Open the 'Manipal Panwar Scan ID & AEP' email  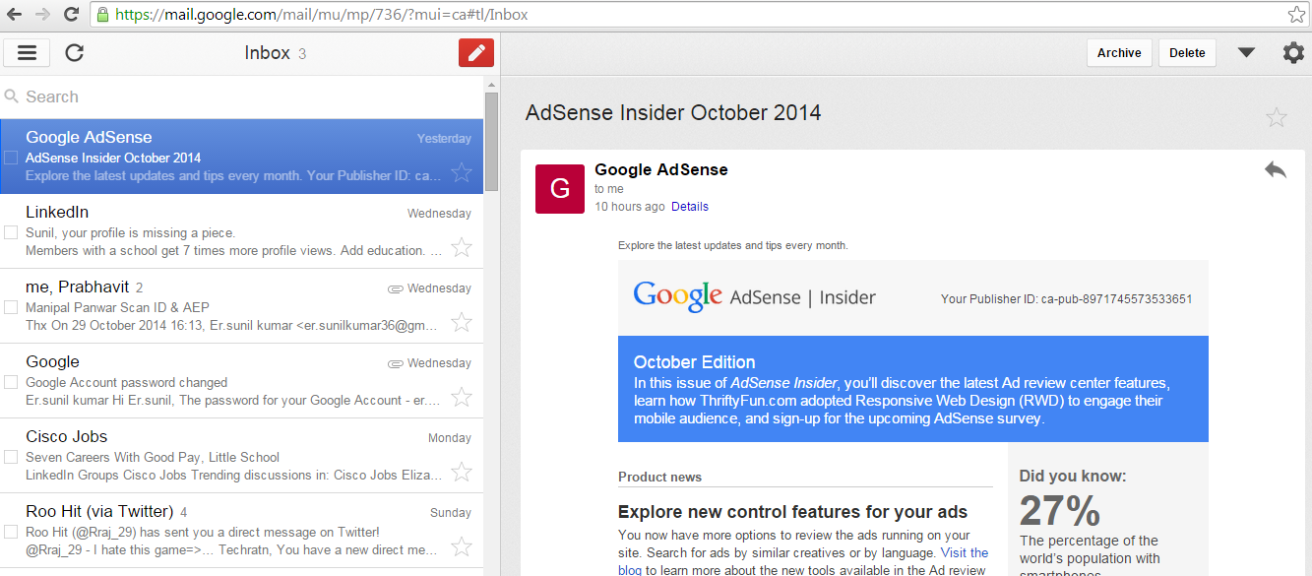(x=241, y=306)
